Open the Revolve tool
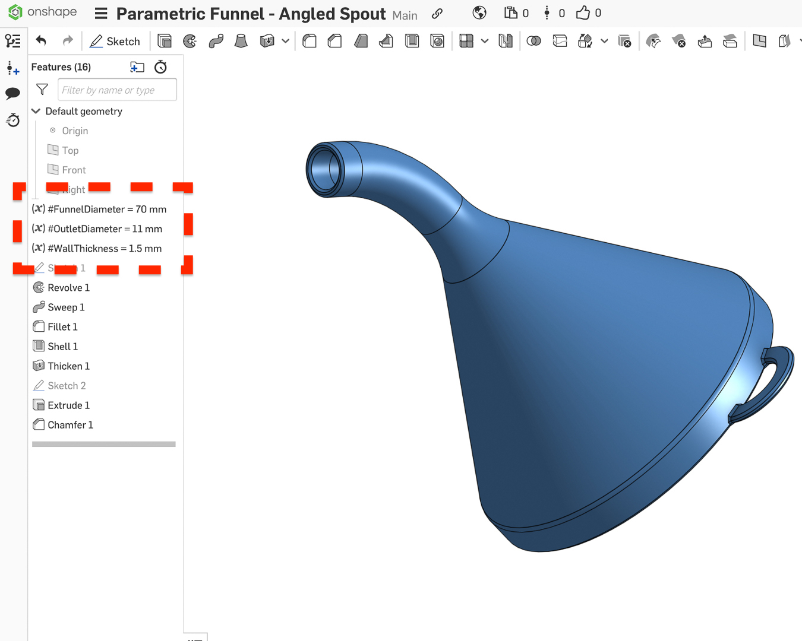 click(x=190, y=40)
